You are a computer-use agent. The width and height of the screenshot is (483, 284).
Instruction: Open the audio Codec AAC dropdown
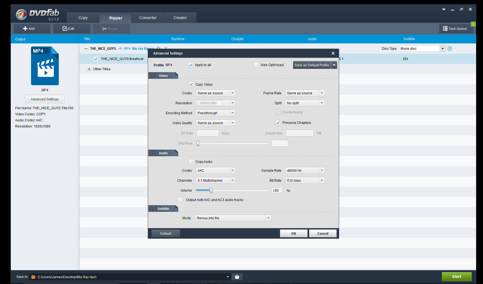click(215, 171)
